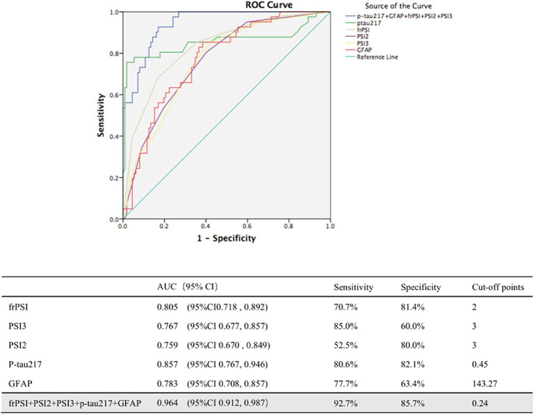Click the Source of the Curve heading
This screenshot has height=414, width=534.
click(x=398, y=6)
